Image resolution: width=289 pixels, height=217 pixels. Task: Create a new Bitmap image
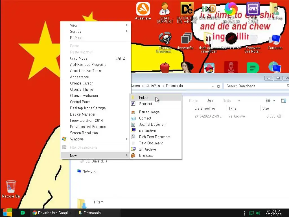(x=156, y=112)
